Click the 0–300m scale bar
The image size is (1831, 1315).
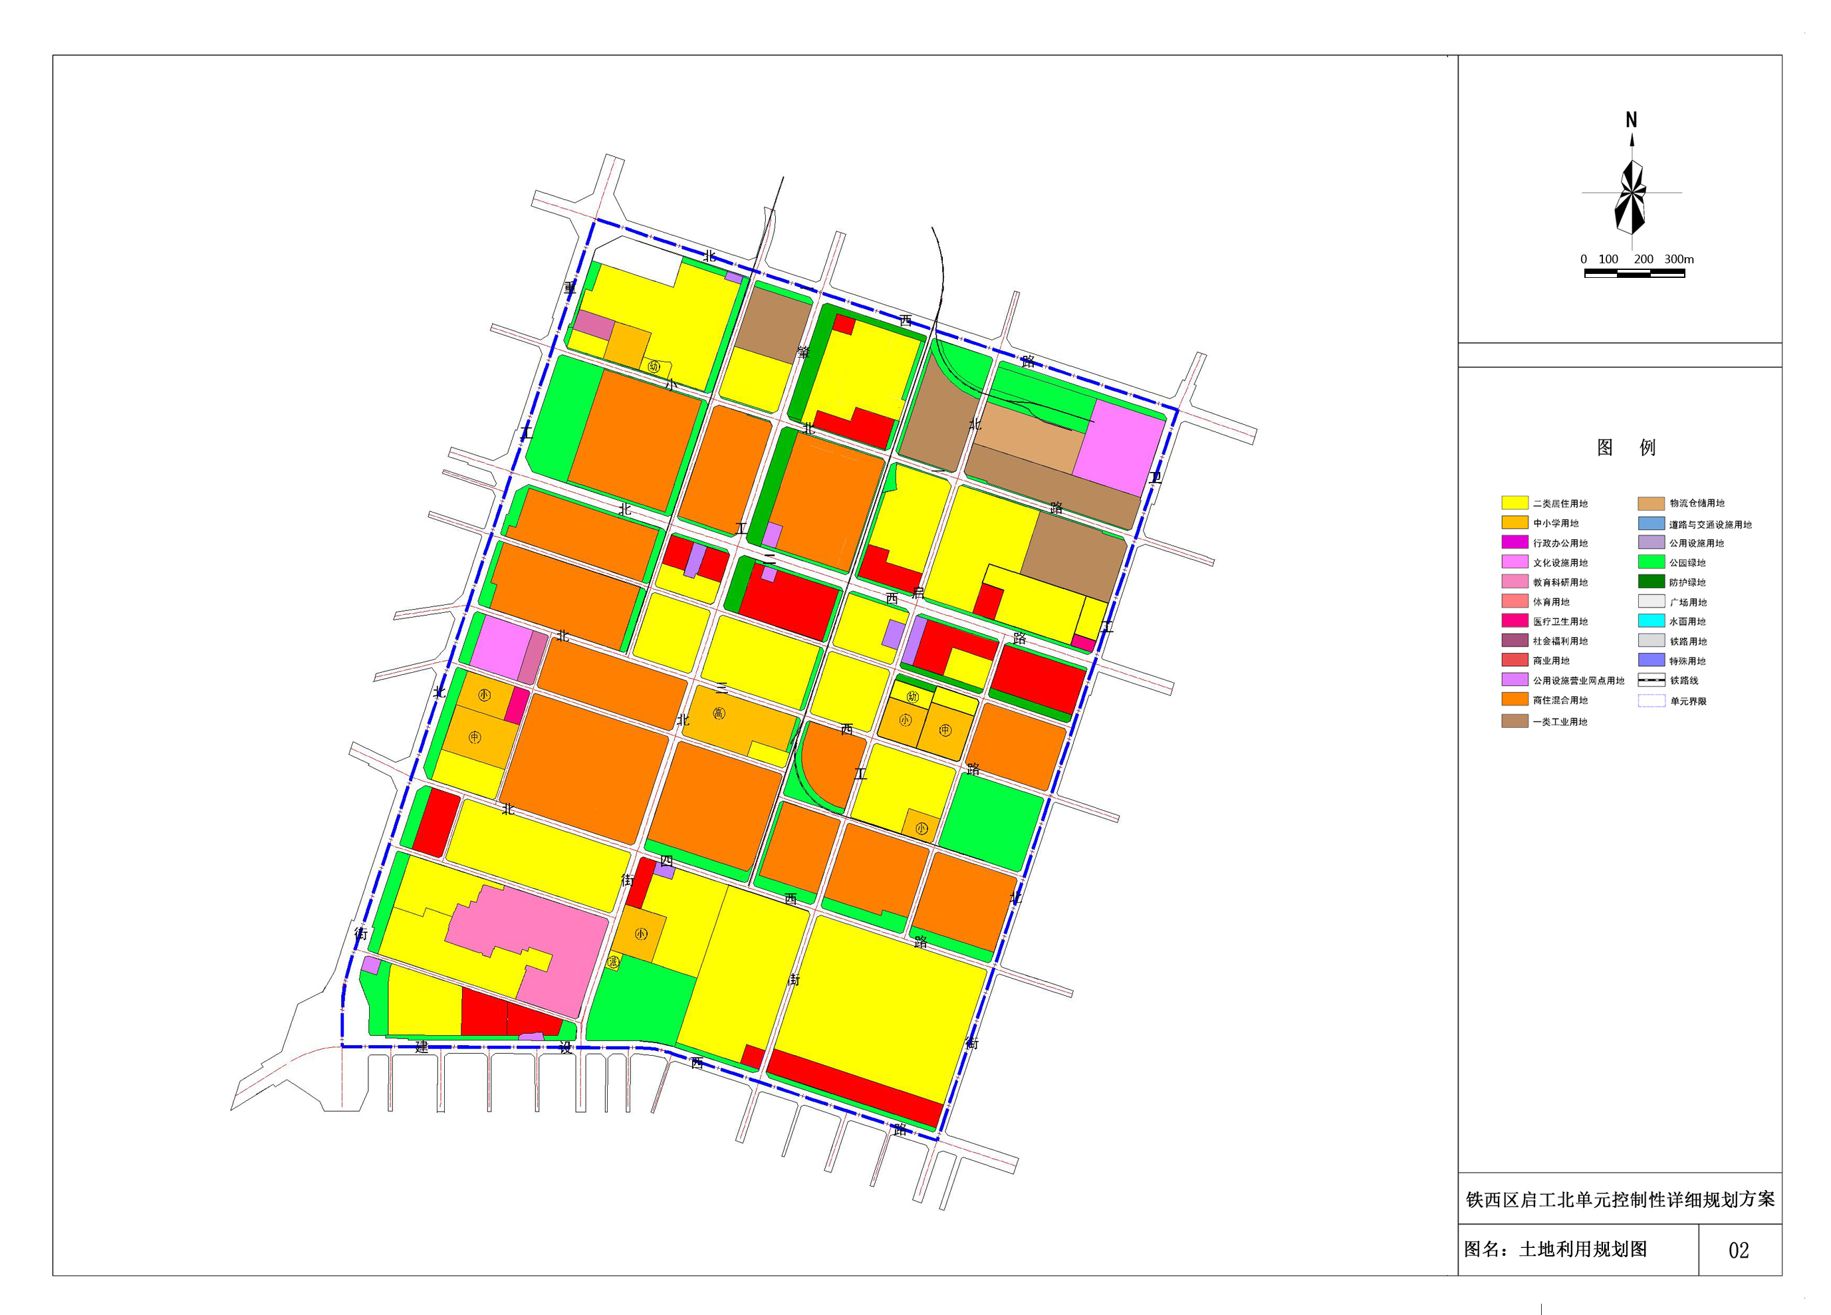click(1634, 274)
